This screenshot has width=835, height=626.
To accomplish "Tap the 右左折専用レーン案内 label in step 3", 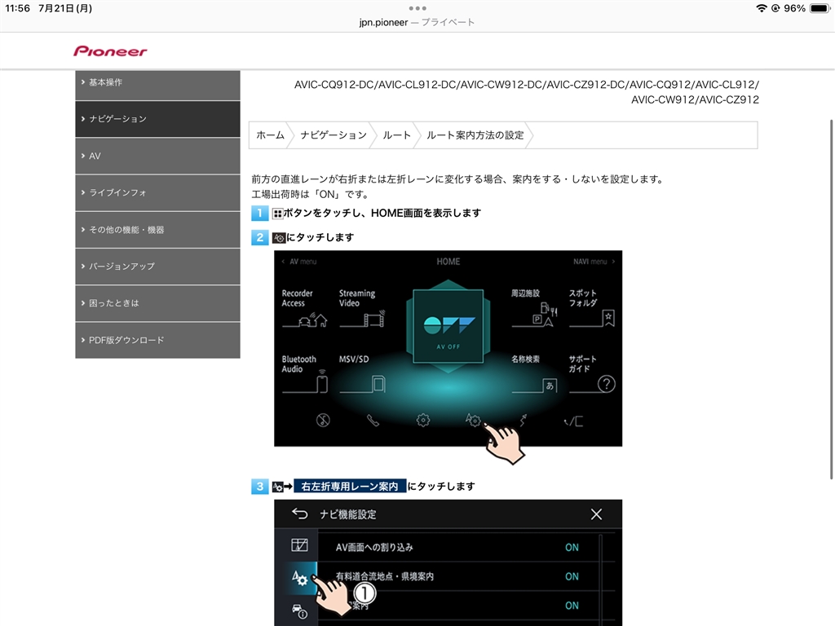I will (349, 486).
